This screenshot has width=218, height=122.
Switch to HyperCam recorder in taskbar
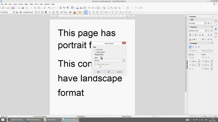(x=15, y=120)
